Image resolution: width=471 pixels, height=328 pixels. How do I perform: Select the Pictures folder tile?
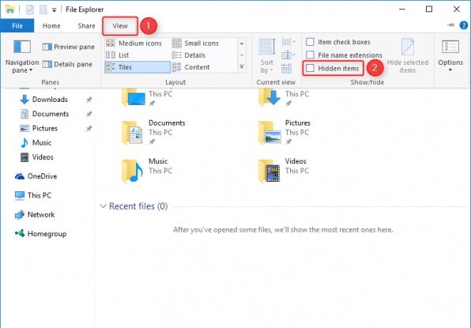(x=284, y=132)
